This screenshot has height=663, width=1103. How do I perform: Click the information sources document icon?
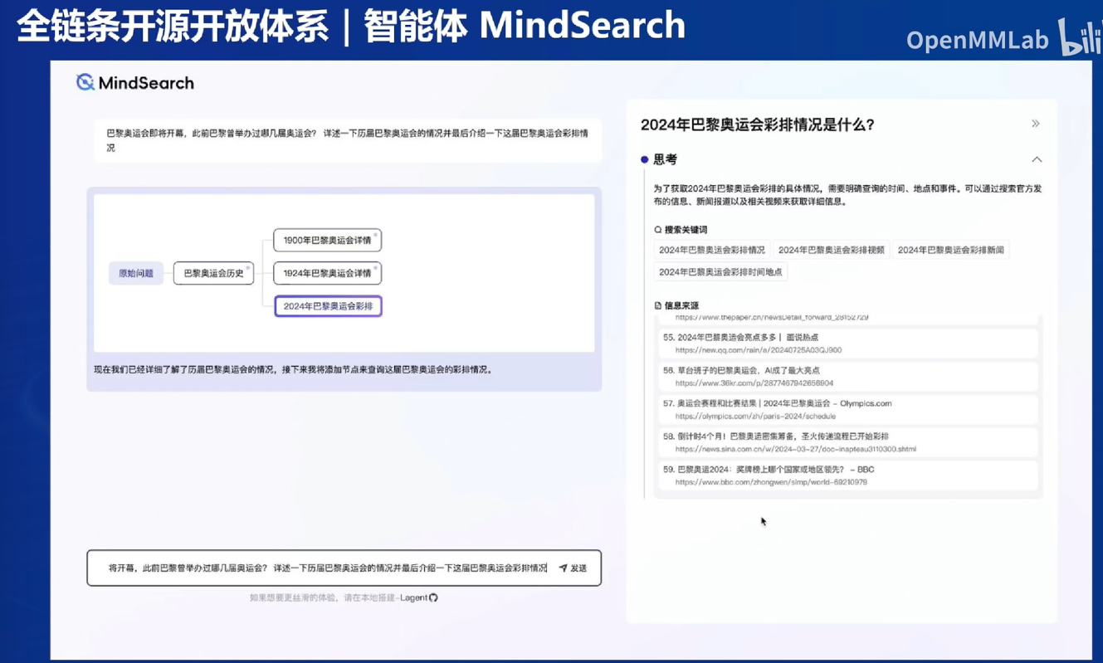(x=658, y=305)
